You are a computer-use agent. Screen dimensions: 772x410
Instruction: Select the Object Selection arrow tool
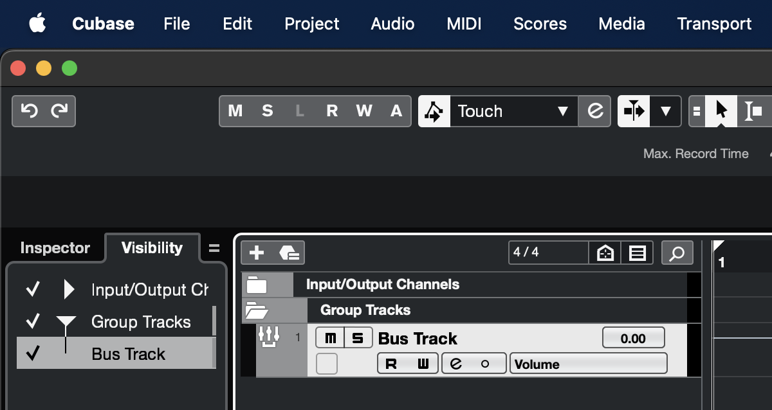721,111
